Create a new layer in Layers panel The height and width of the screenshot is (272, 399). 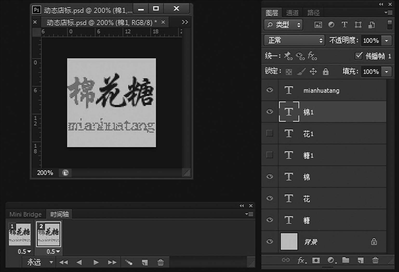(x=360, y=260)
